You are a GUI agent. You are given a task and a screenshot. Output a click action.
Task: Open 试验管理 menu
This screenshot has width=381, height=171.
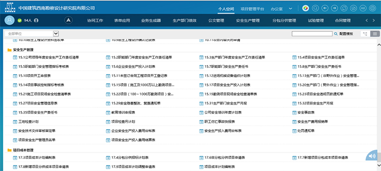316,20
